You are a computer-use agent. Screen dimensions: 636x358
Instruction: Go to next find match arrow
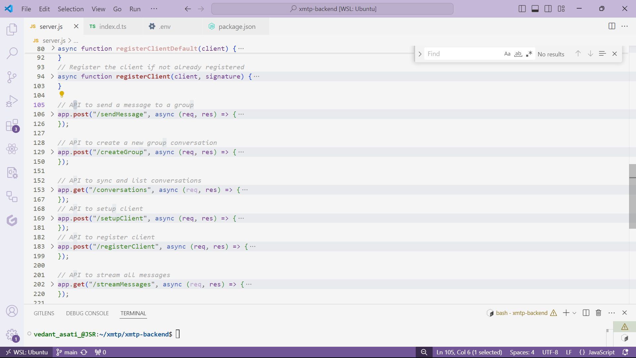tap(590, 54)
